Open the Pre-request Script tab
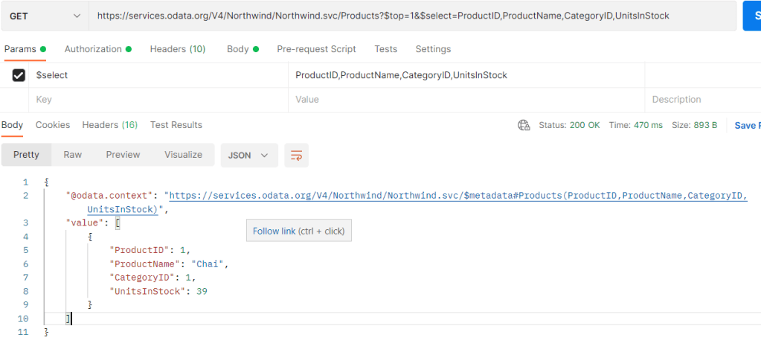 click(316, 49)
